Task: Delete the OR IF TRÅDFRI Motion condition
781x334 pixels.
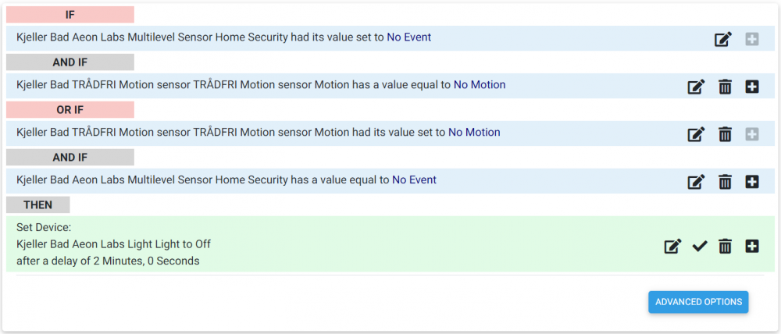Action: point(725,134)
